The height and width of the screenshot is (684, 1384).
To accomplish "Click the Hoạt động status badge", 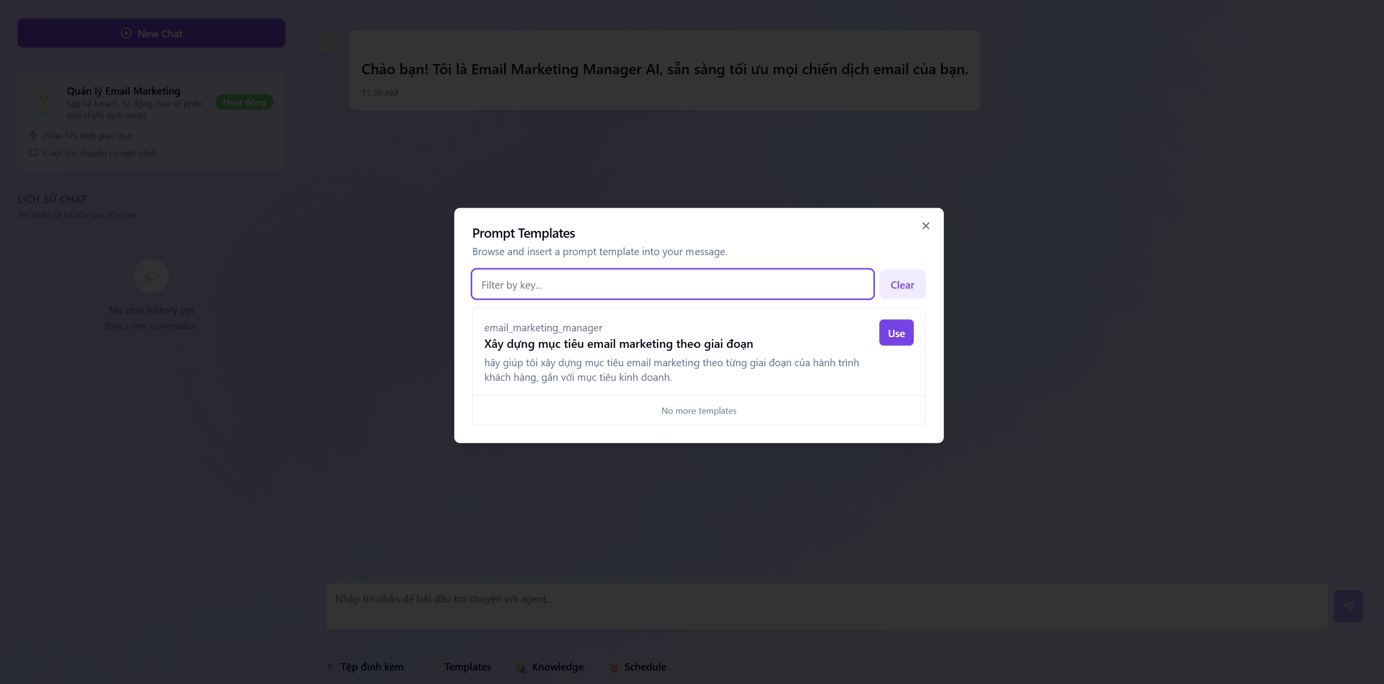I will (x=244, y=102).
